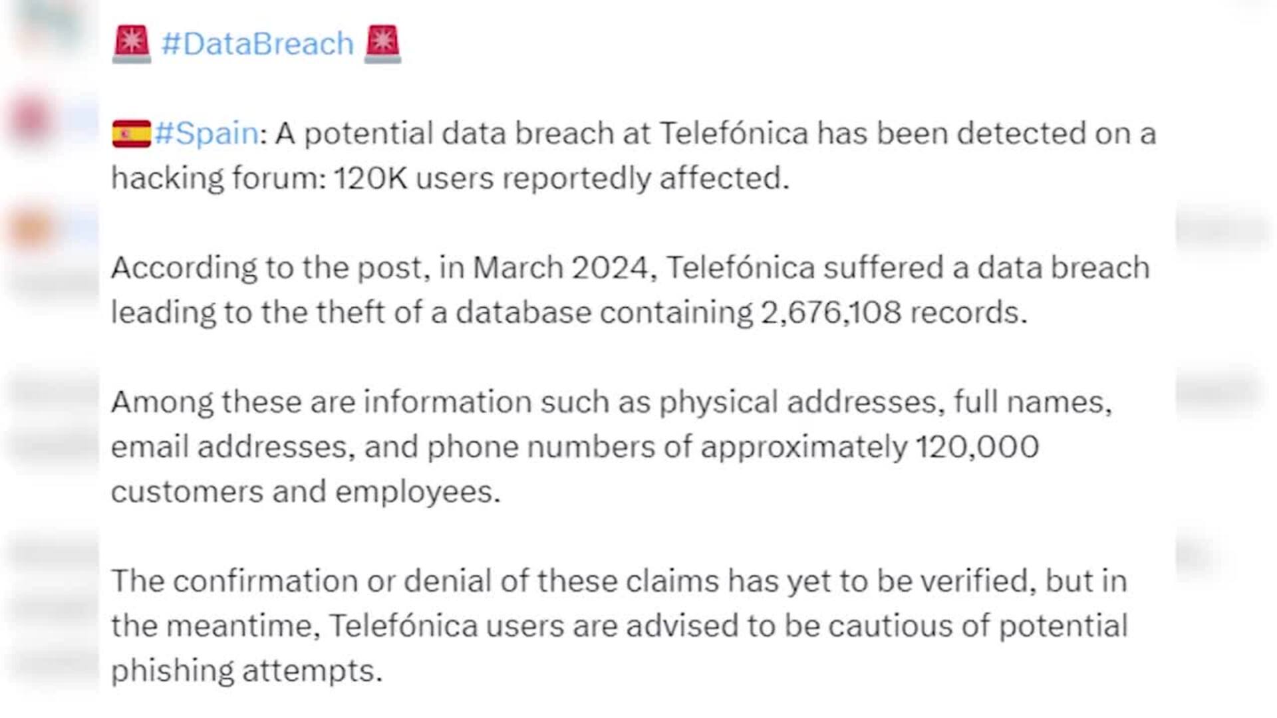The image size is (1277, 718).
Task: Click the '120K users reportedly affected' text
Action: click(561, 178)
